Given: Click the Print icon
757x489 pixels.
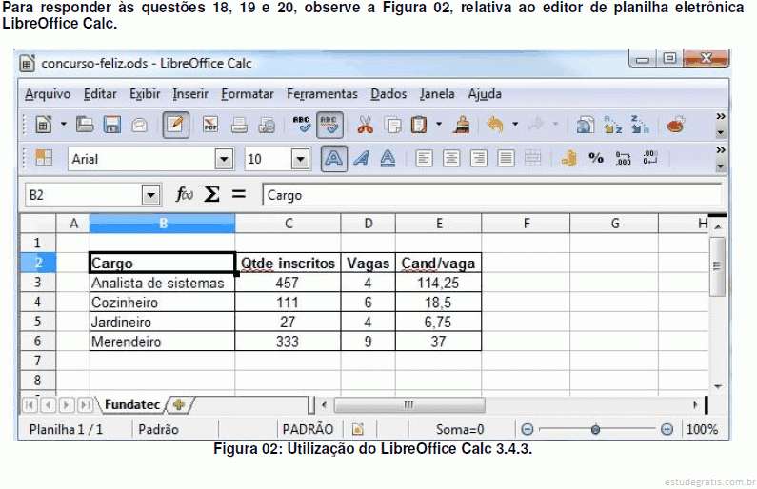Looking at the screenshot, I should pos(239,125).
